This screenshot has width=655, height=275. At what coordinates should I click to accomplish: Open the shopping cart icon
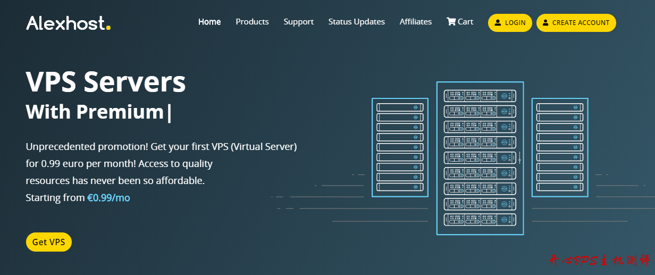coord(451,22)
